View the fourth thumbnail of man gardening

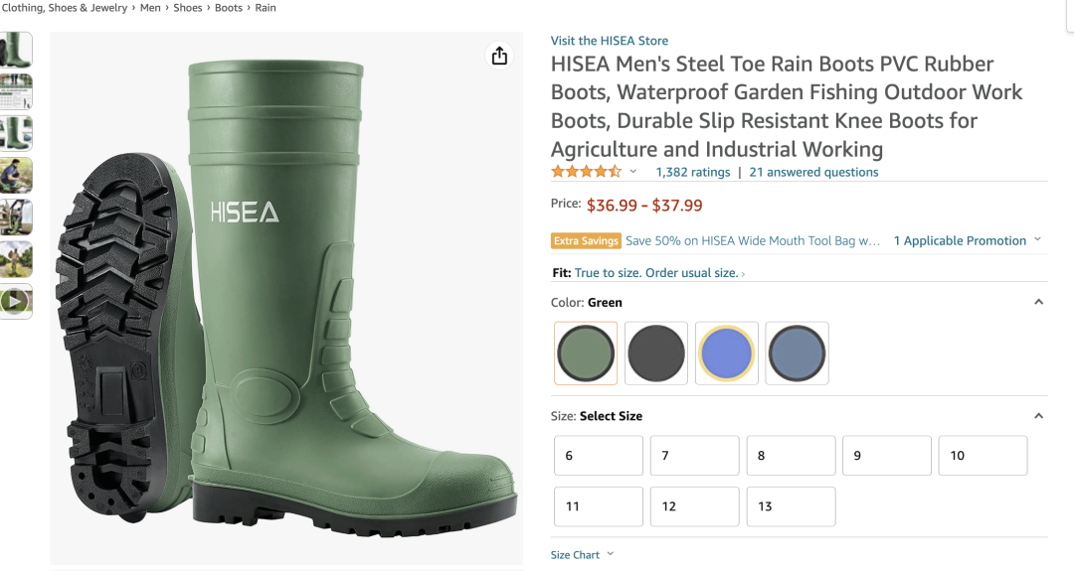click(x=15, y=175)
